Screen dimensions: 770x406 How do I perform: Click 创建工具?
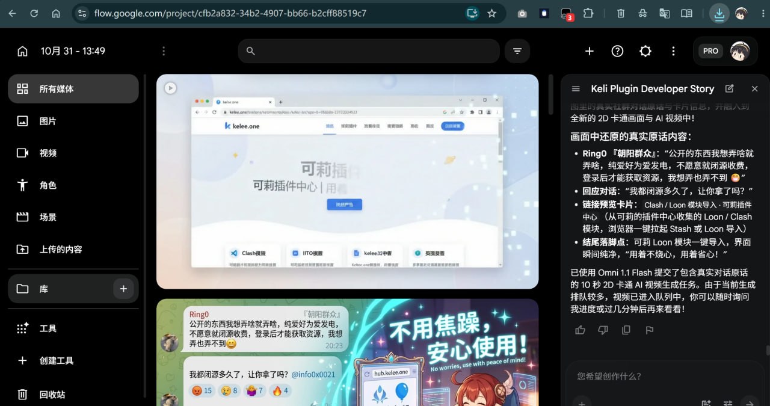[73, 360]
